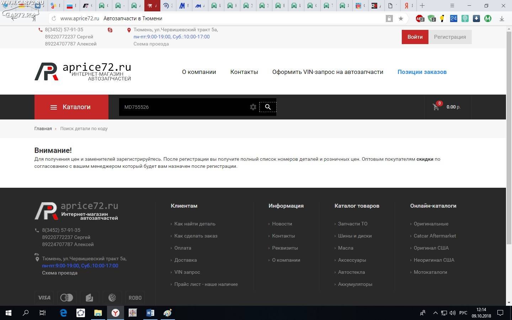Open the notification center icon
512x320 pixels.
coord(500,313)
